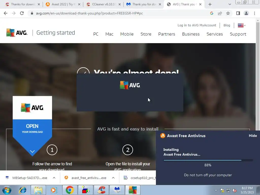Open the Business menu item

click(191, 34)
